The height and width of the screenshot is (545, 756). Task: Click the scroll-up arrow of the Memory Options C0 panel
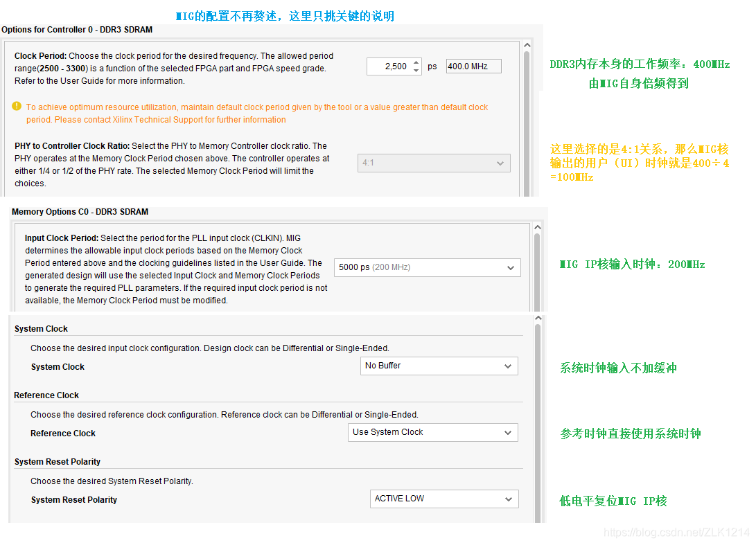click(538, 227)
